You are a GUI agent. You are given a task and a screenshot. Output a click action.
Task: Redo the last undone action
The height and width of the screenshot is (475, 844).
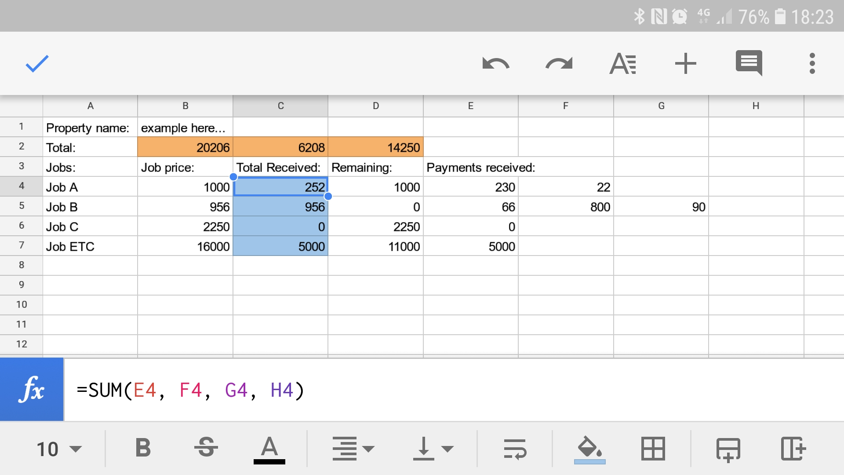[559, 64]
